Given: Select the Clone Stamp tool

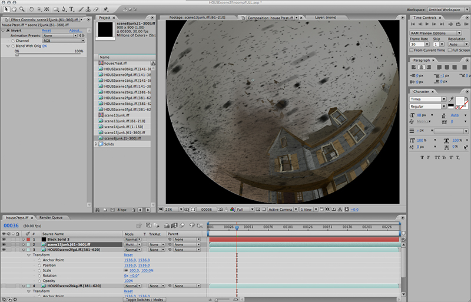Looking at the screenshot, I should pyautogui.click(x=88, y=9).
